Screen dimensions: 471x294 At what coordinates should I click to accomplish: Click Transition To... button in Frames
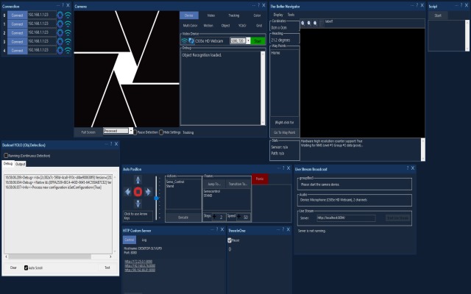[238, 184]
